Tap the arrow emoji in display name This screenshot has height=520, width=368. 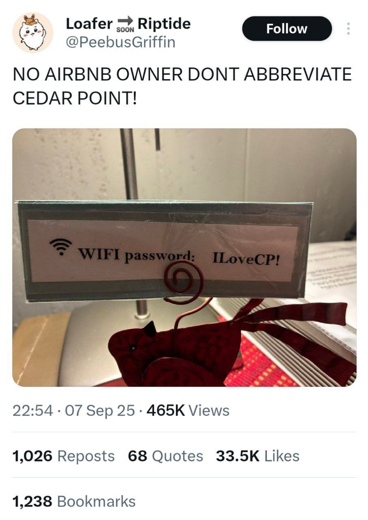(x=125, y=21)
